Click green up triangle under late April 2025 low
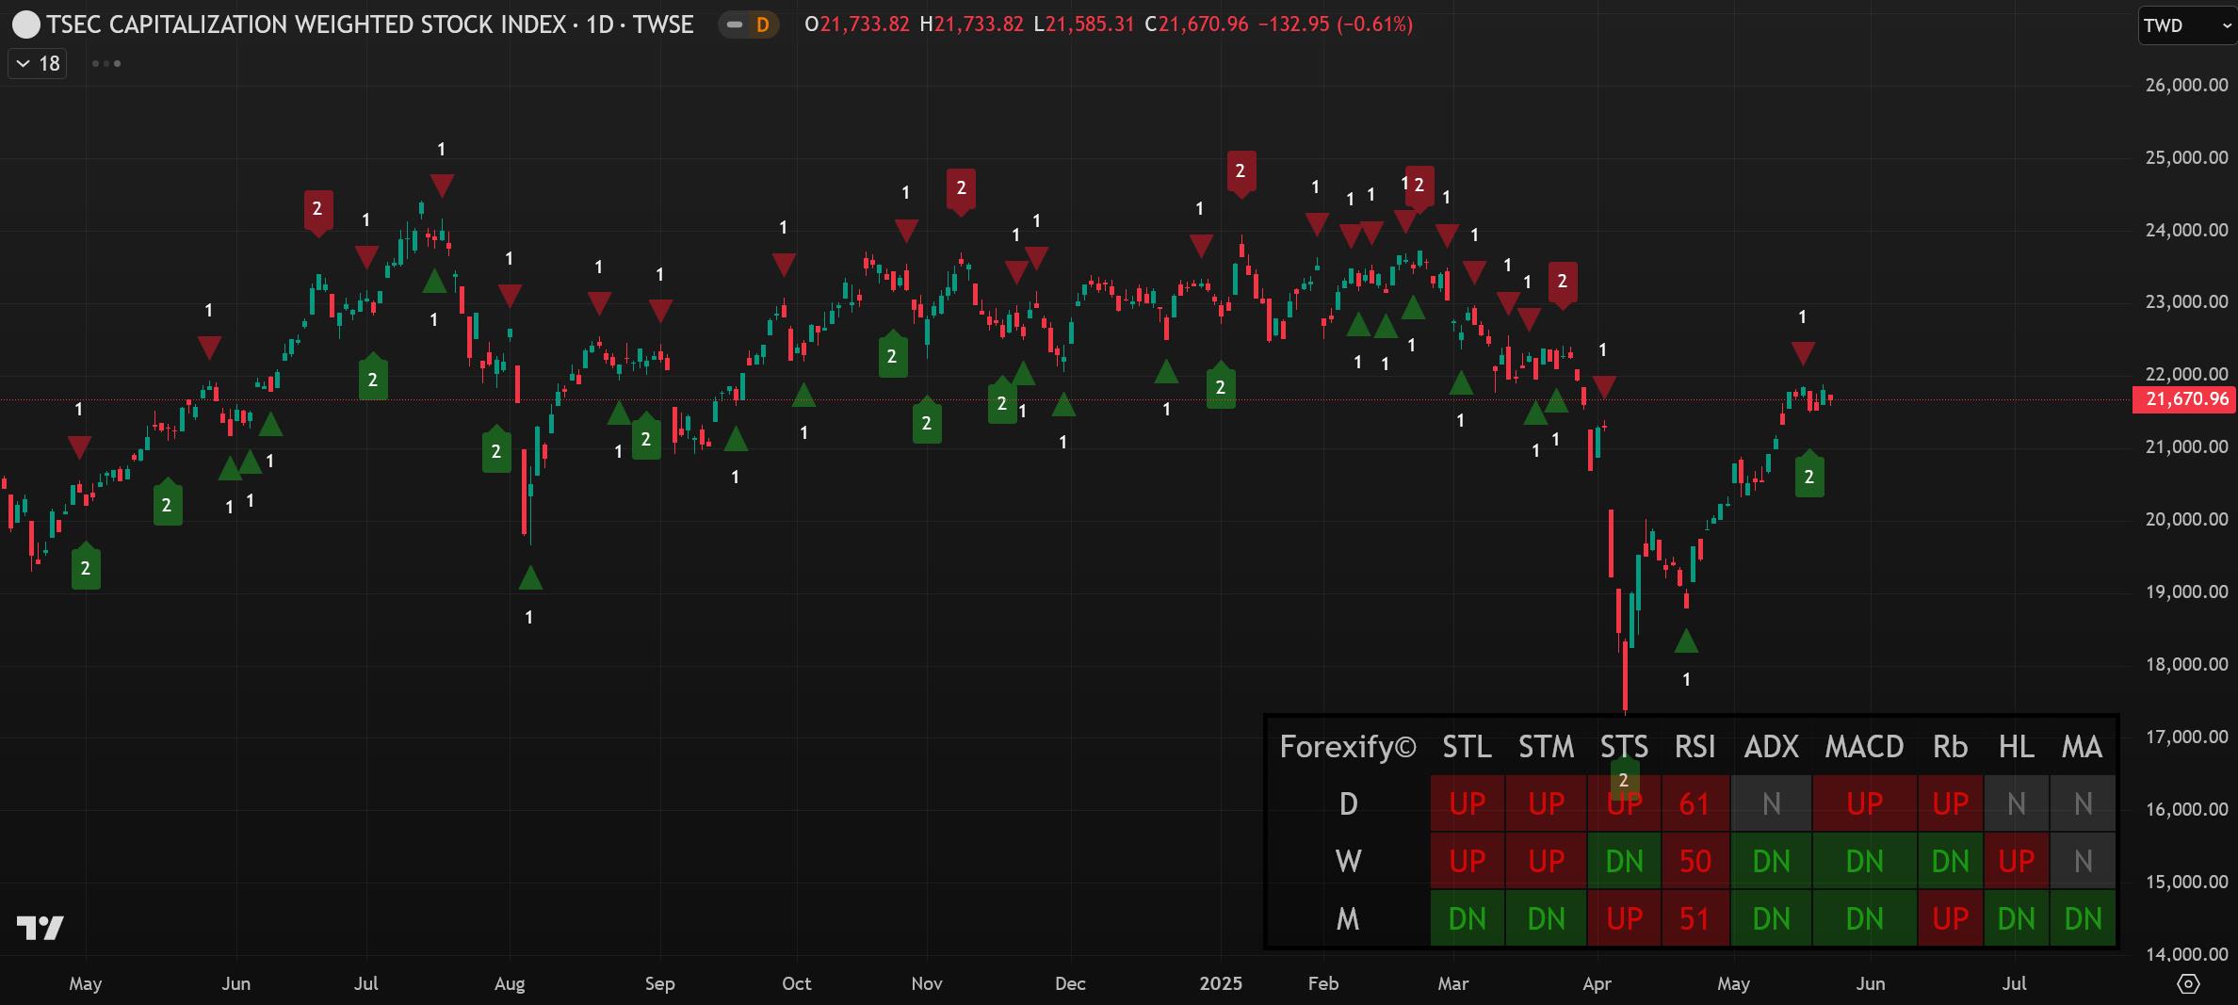Image resolution: width=2238 pixels, height=1005 pixels. 1686,641
